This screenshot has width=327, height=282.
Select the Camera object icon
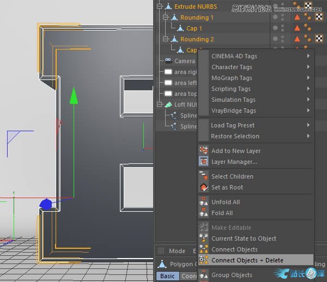pos(168,61)
